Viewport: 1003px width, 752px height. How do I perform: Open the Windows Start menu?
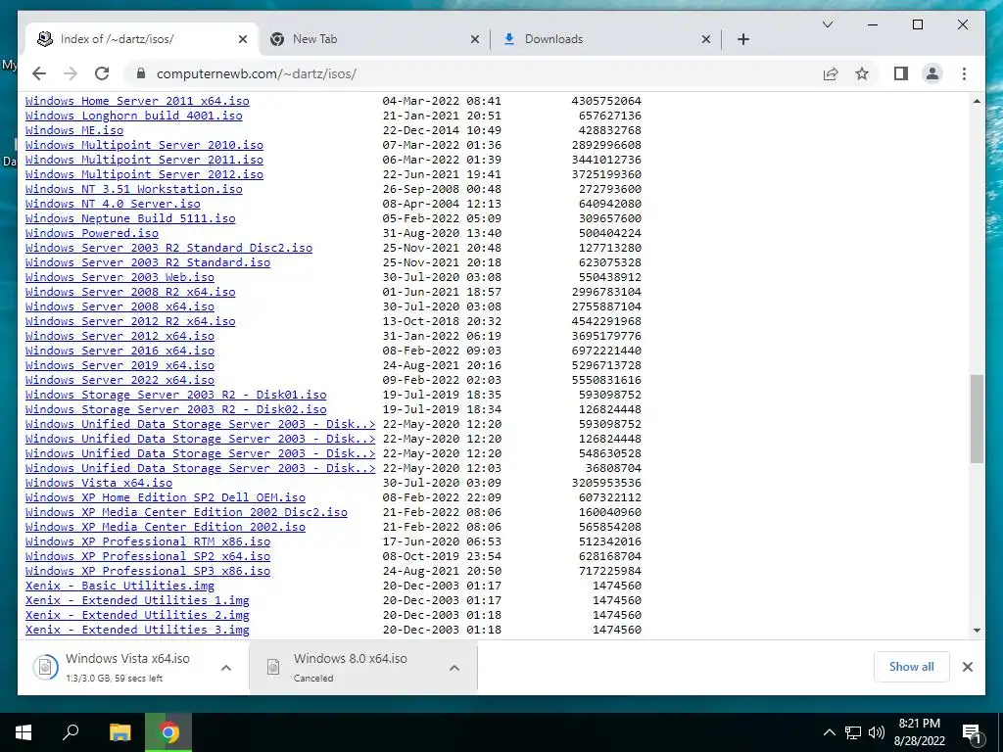[x=24, y=732]
